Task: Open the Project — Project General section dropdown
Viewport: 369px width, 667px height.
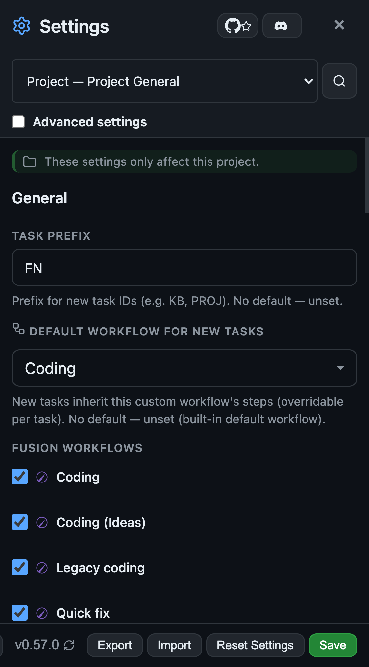Action: [x=165, y=81]
